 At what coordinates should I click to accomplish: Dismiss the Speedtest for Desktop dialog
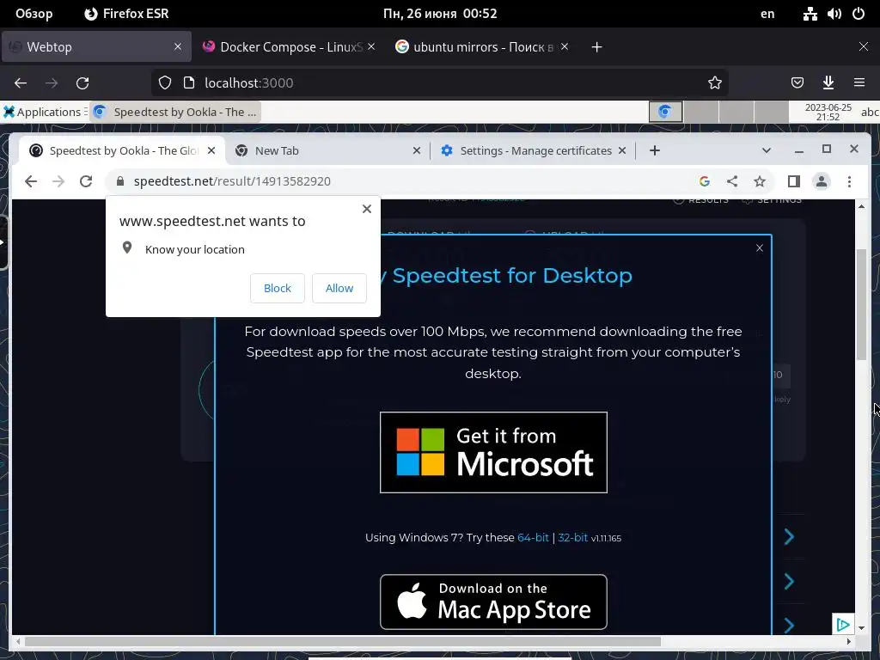(x=760, y=248)
